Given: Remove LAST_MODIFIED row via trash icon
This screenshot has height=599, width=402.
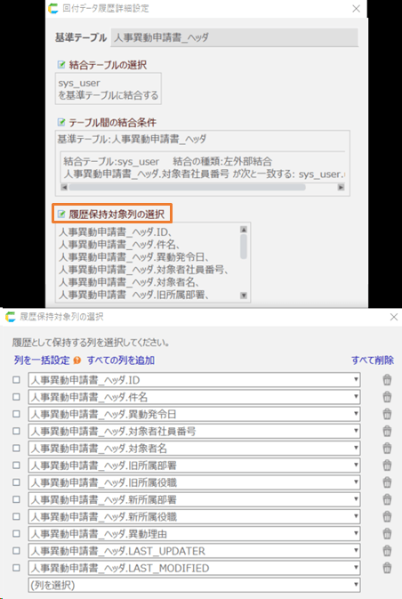Looking at the screenshot, I should 387,568.
